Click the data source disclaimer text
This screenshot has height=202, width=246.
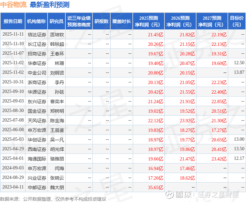(x=53, y=199)
